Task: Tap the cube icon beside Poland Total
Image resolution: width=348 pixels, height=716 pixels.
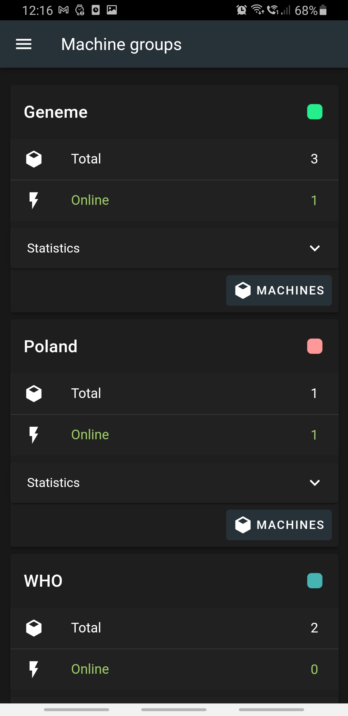Action: coord(34,393)
